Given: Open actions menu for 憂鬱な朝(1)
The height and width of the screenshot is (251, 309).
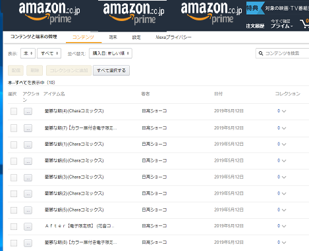Looking at the screenshot, I should pos(28,145).
